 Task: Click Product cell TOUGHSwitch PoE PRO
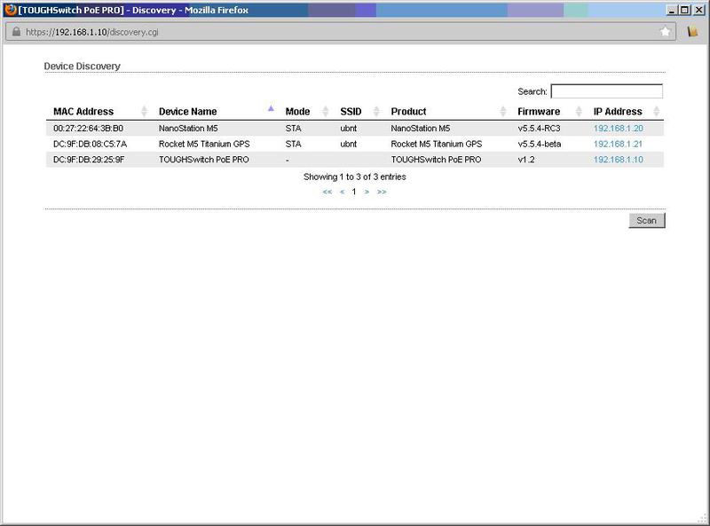436,160
